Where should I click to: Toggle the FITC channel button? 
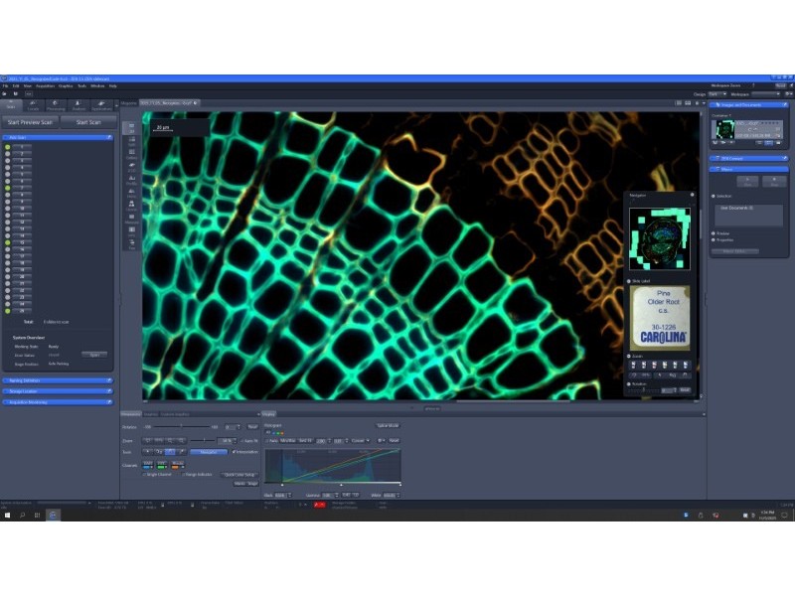(x=162, y=465)
